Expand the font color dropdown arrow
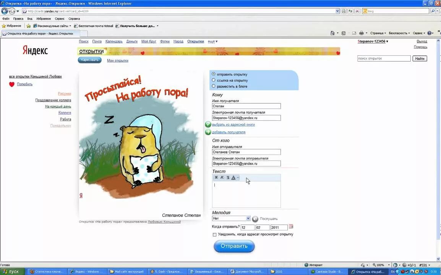 tap(238, 178)
